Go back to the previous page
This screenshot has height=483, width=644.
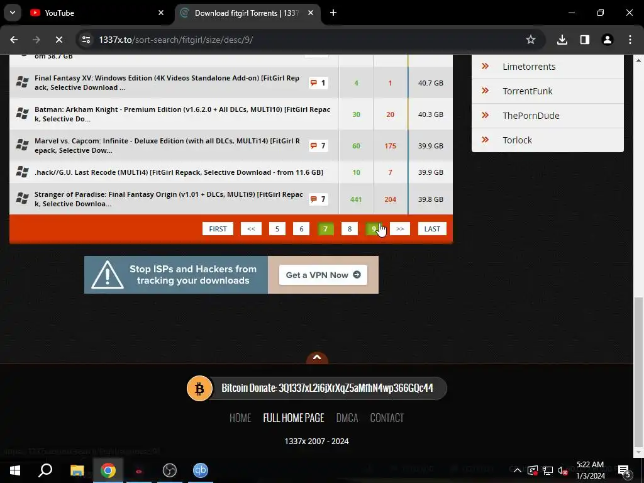tap(14, 40)
